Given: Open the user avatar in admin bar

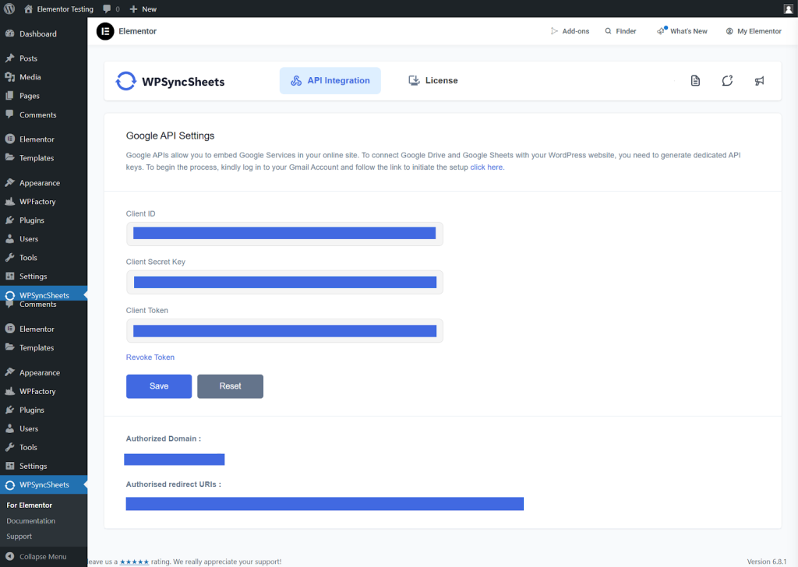Looking at the screenshot, I should click(789, 9).
